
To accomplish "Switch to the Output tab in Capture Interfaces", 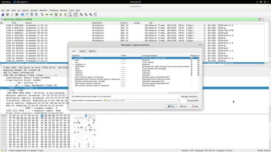I will coord(83,51).
